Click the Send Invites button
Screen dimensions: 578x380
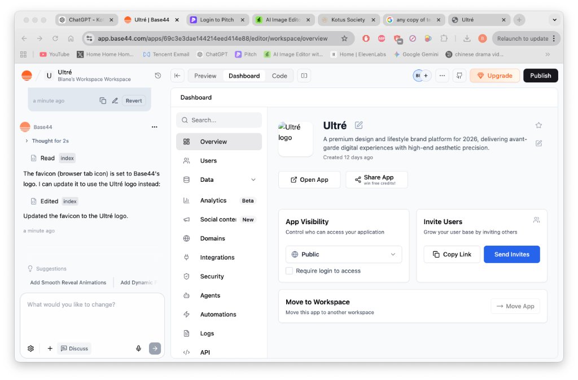pyautogui.click(x=511, y=255)
